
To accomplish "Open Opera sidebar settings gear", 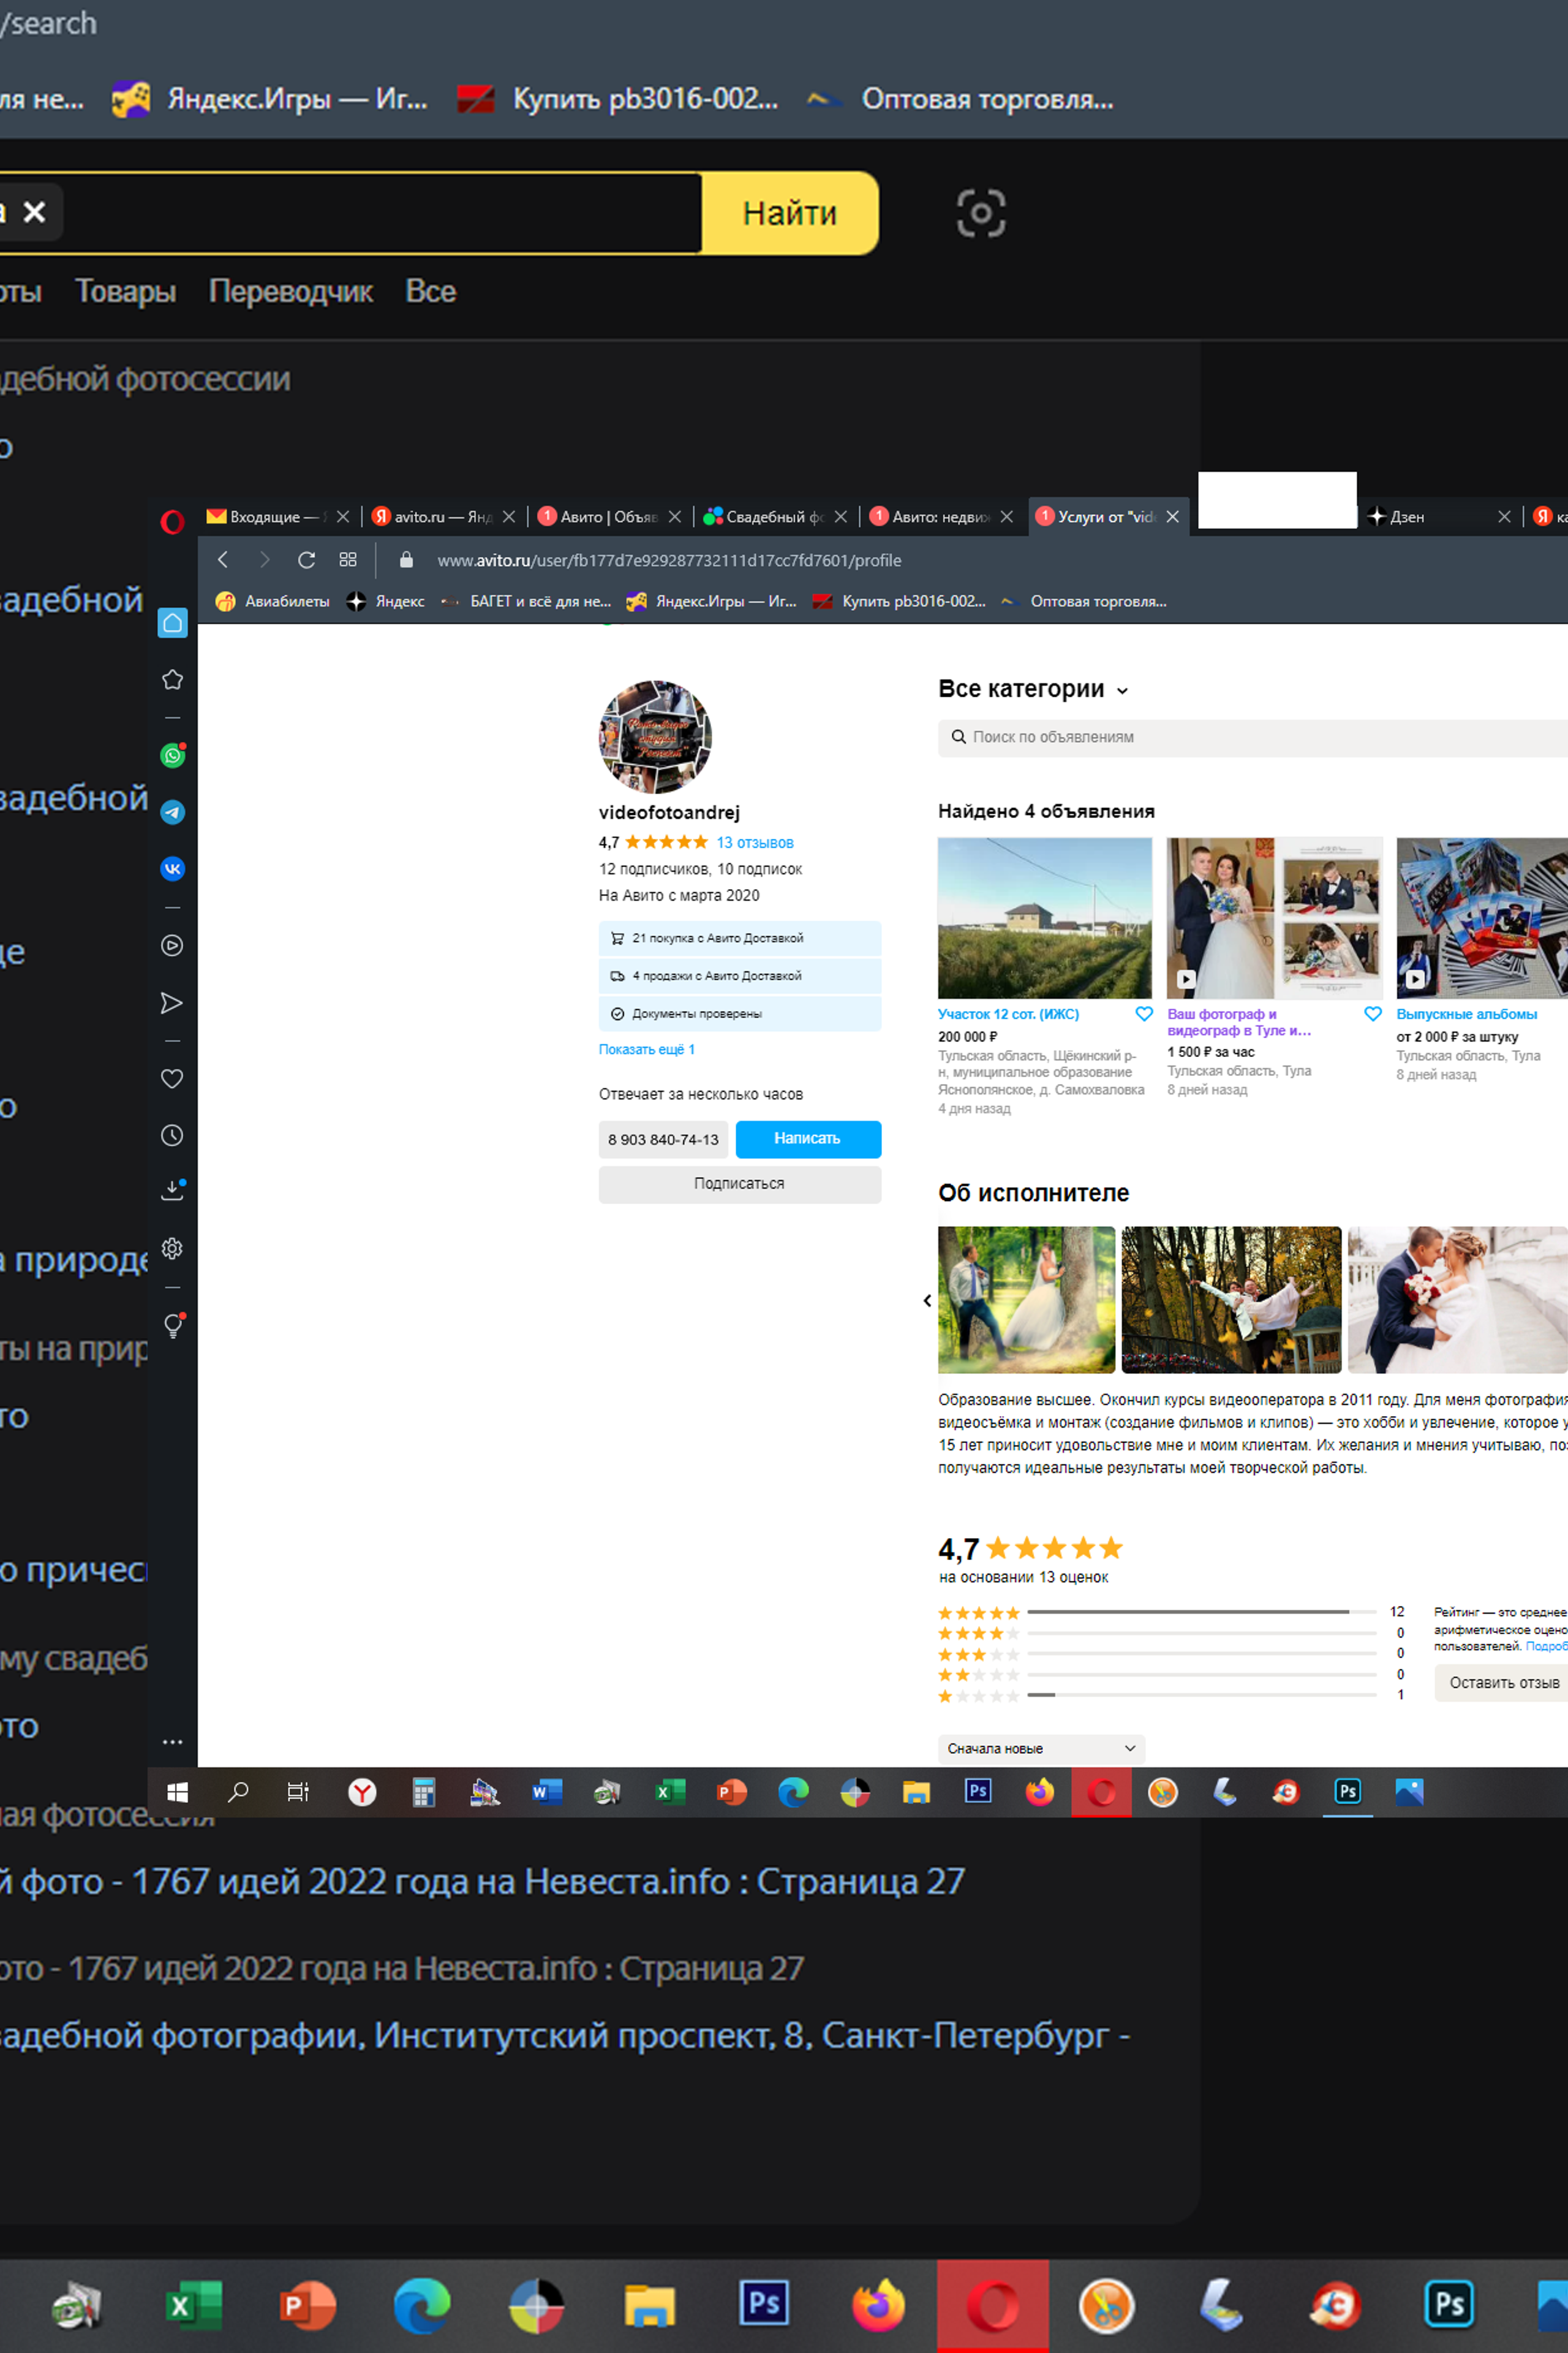I will point(172,1249).
